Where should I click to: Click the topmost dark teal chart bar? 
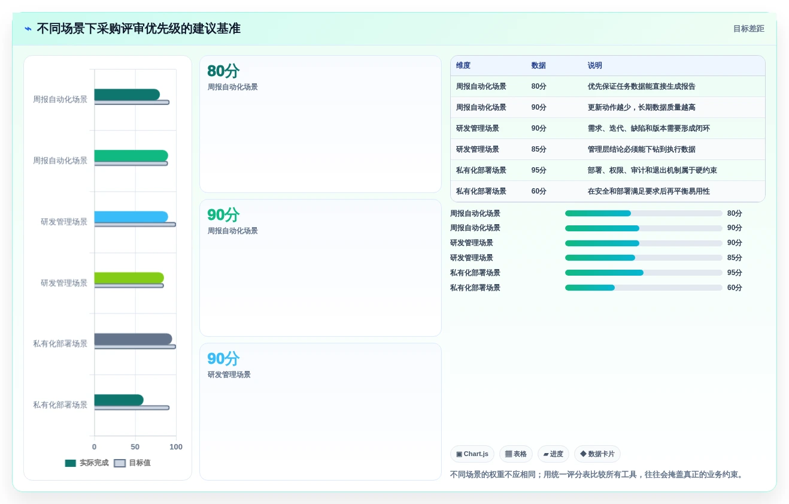(x=127, y=95)
